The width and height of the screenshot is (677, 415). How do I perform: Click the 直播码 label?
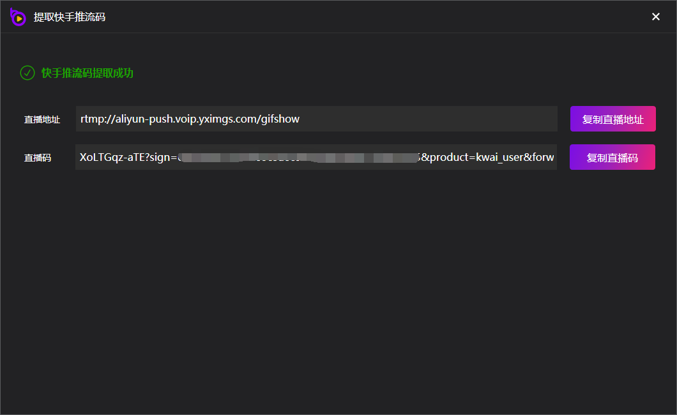coord(38,158)
